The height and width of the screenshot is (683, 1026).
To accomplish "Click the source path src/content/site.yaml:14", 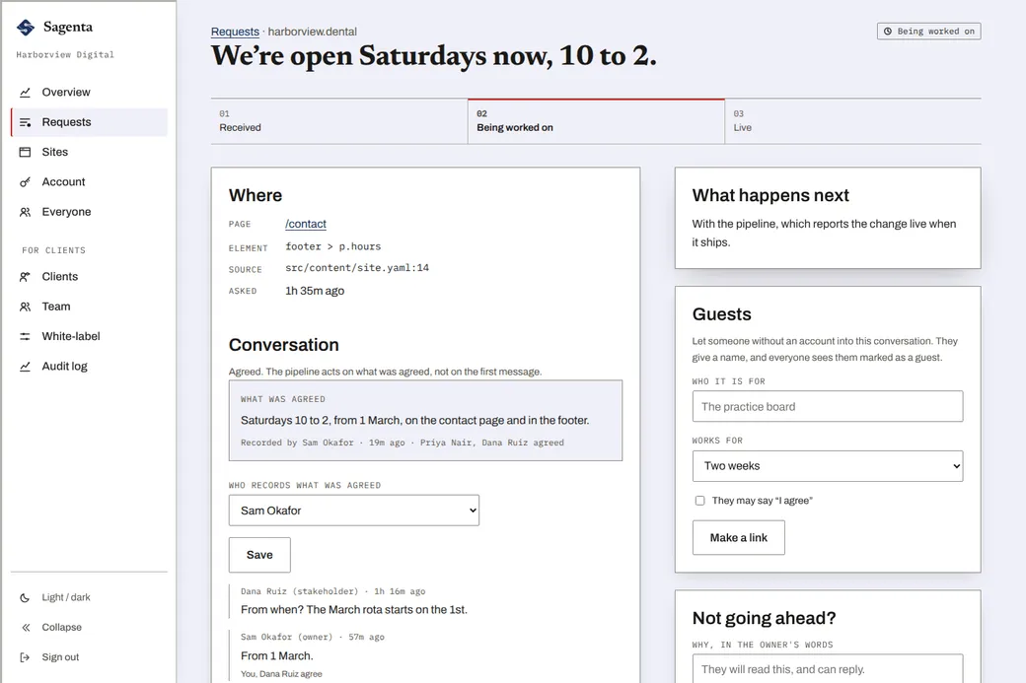I will [357, 268].
